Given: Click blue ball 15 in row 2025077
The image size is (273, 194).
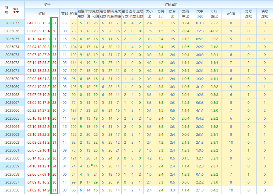Looking at the screenshot, I should click(x=65, y=23).
